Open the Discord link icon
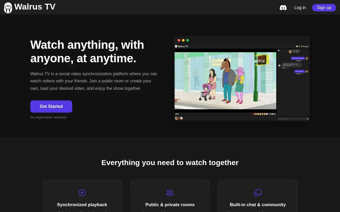Screen dimensions: 340x212 click(283, 8)
